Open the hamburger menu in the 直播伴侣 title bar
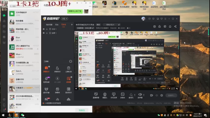The width and height of the screenshot is (210, 118). tap(165, 19)
